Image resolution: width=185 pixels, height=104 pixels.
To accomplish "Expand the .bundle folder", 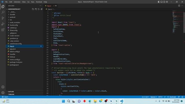I will coord(12,14).
